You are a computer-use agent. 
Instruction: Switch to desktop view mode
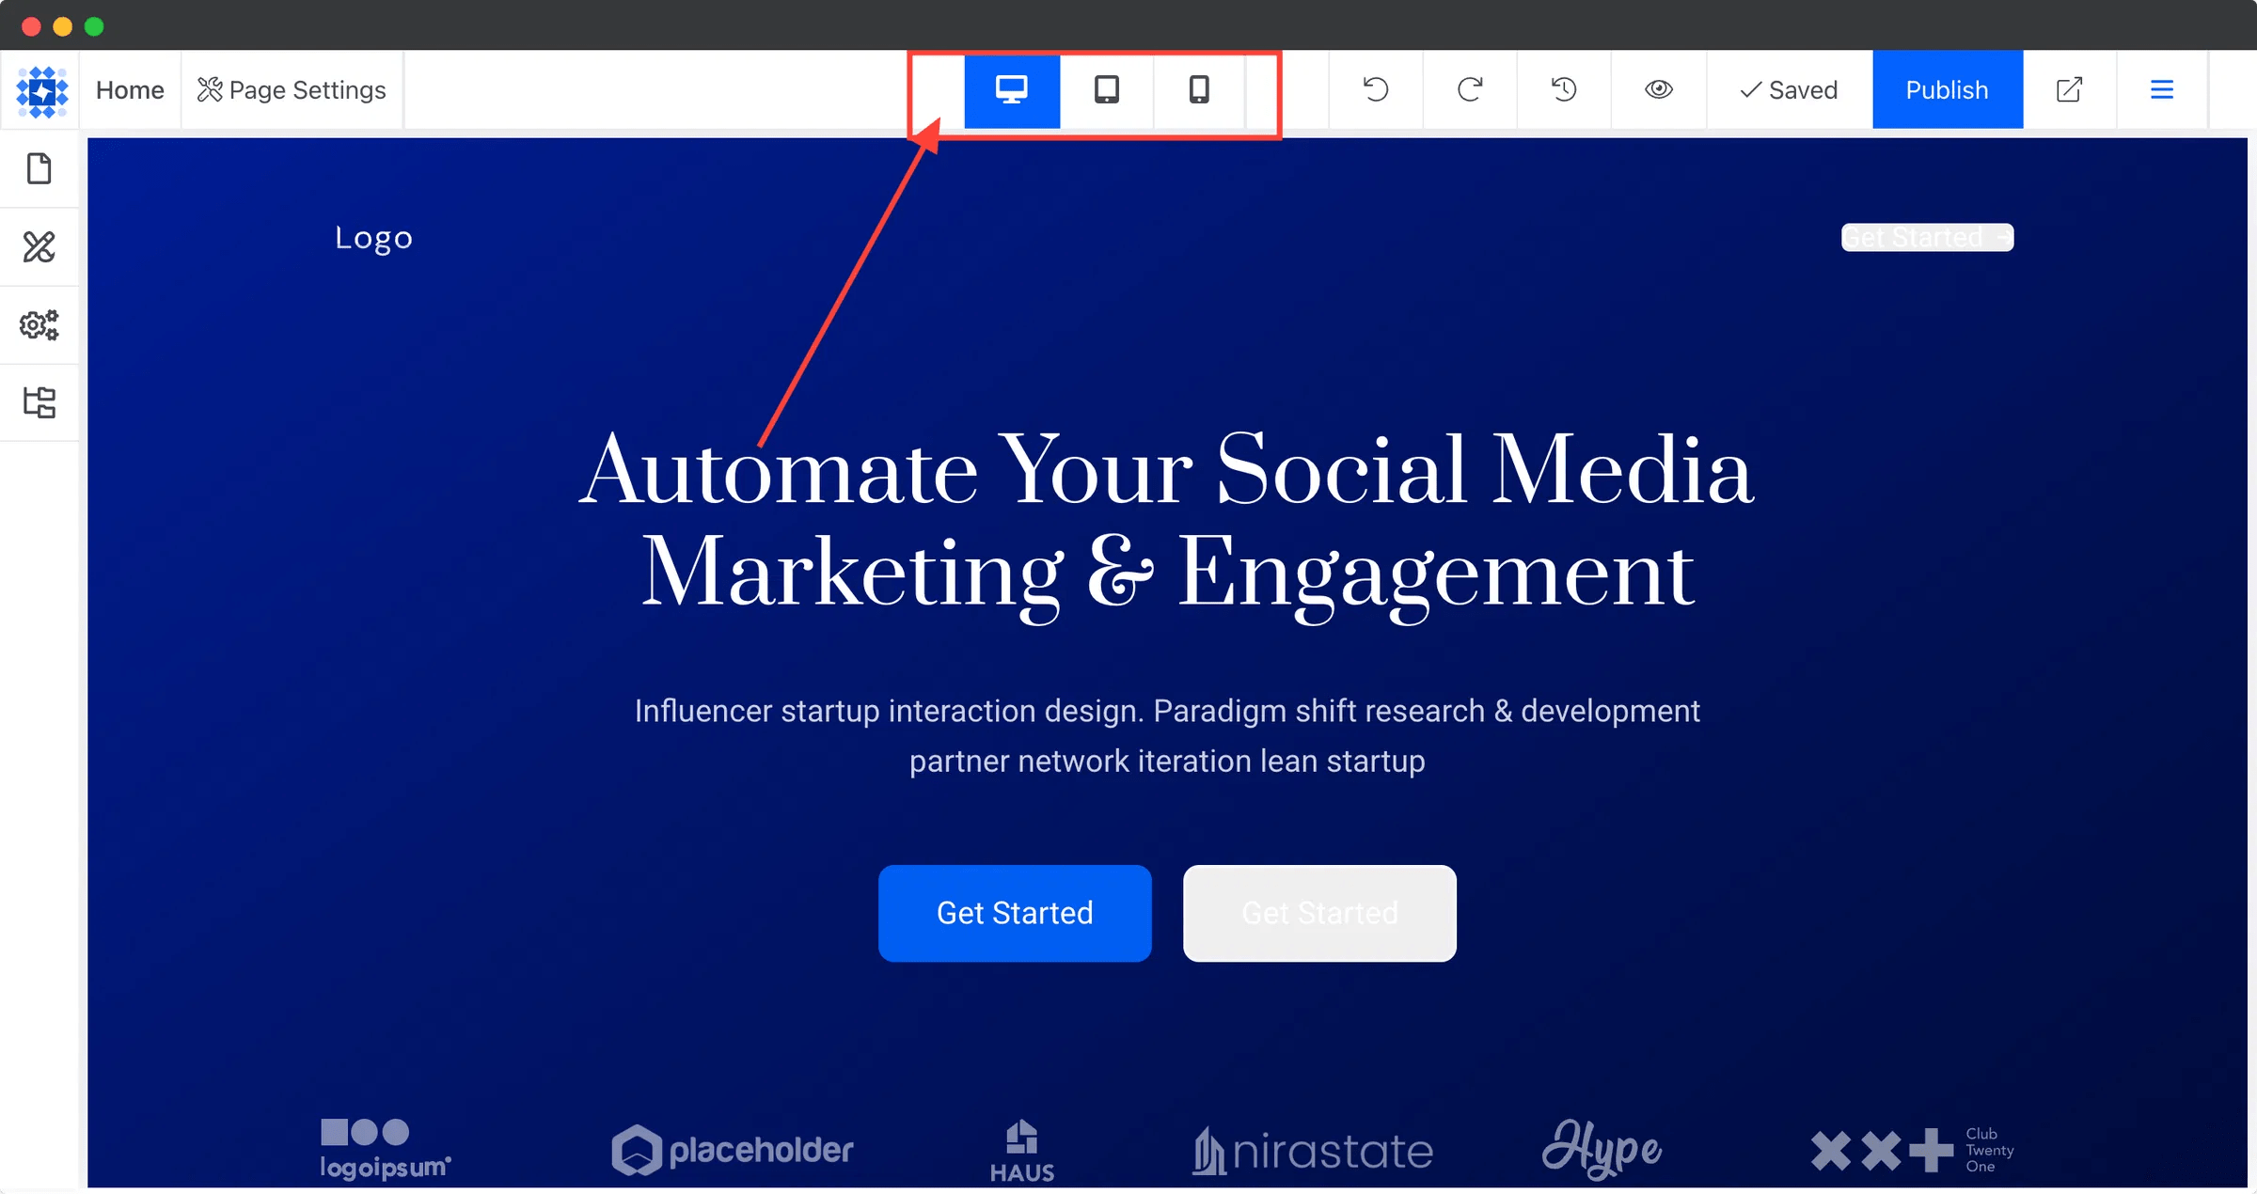[x=1012, y=90]
